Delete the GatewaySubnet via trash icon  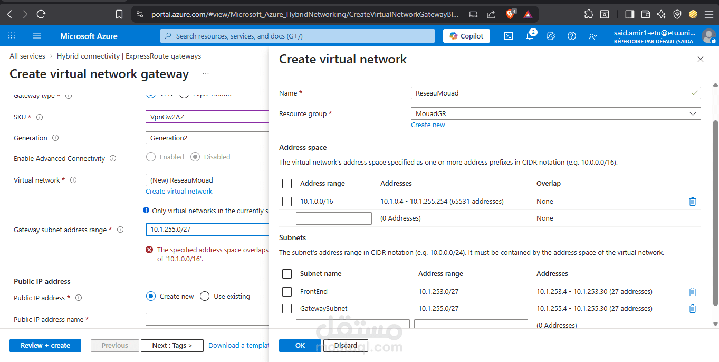693,309
